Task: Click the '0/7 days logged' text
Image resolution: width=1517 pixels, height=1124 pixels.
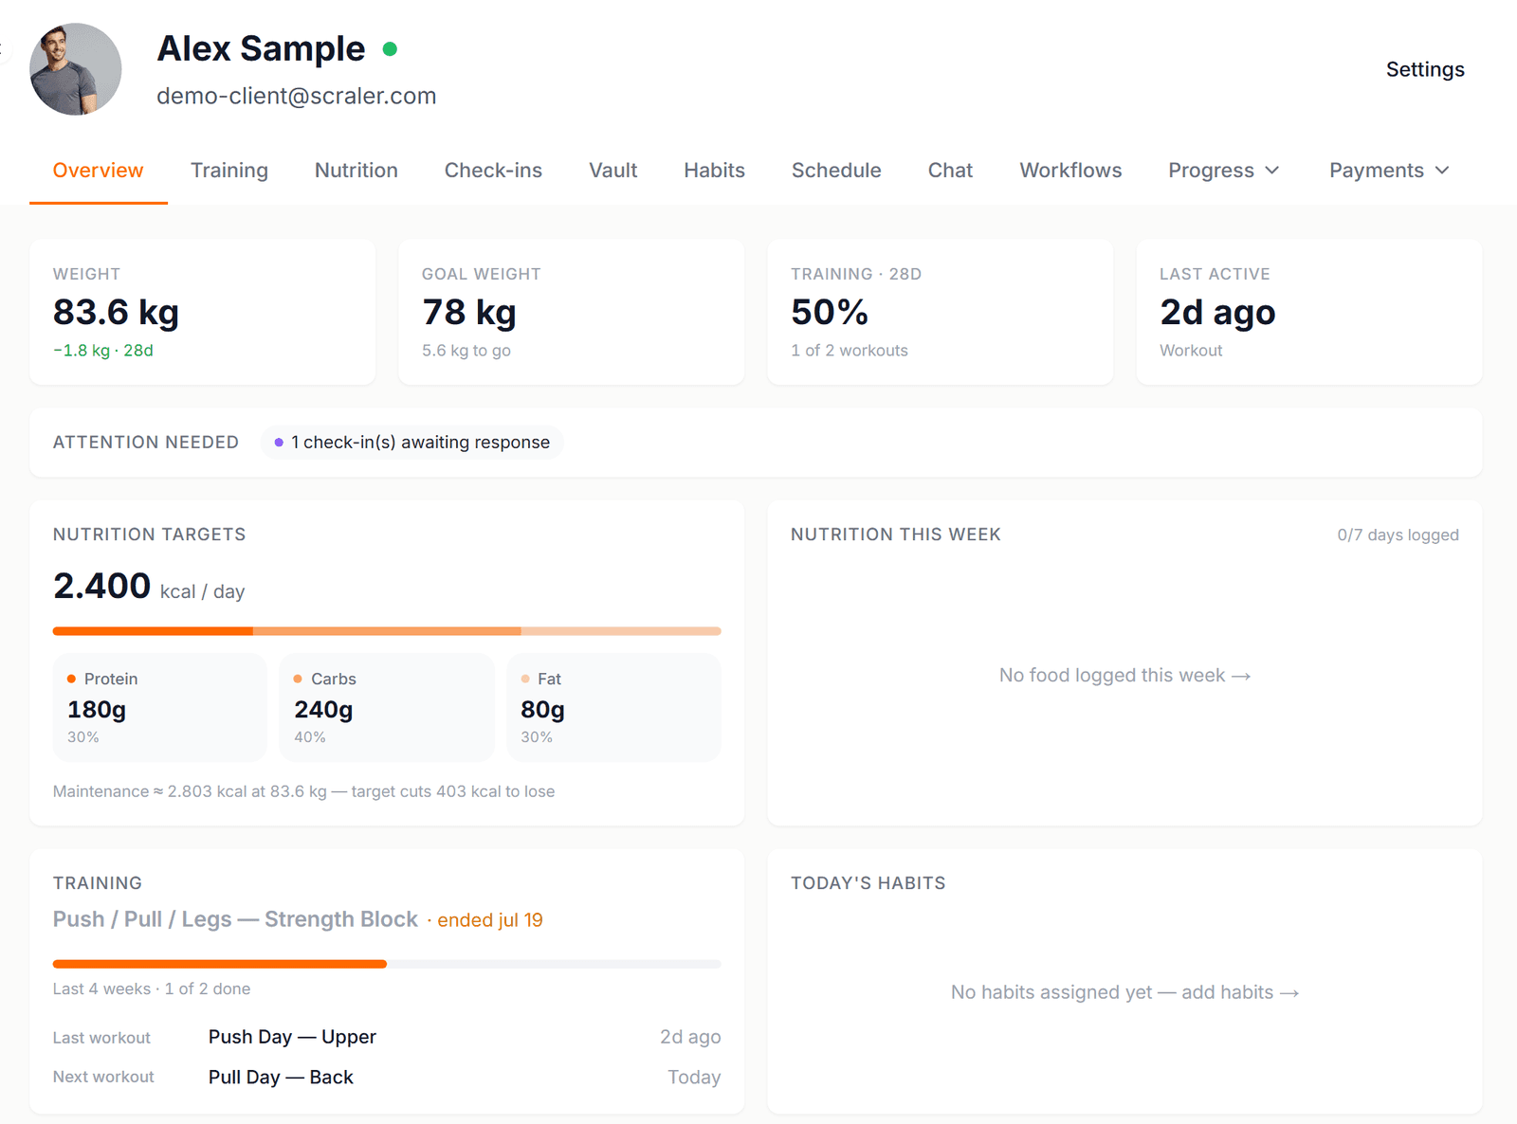Action: tap(1398, 535)
